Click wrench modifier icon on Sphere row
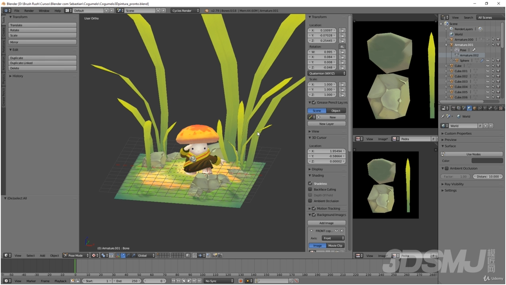The height and width of the screenshot is (285, 506). point(482,60)
